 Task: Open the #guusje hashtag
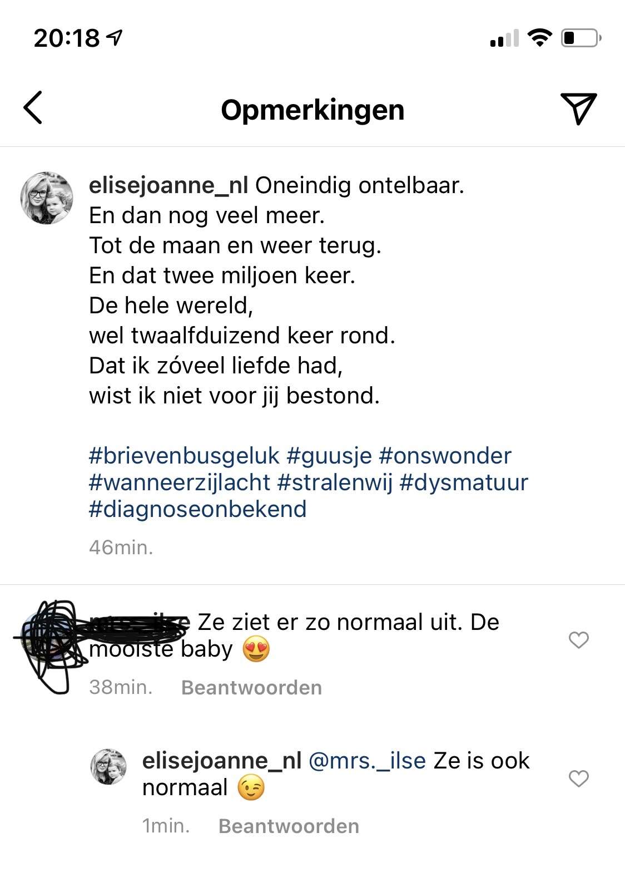point(329,456)
